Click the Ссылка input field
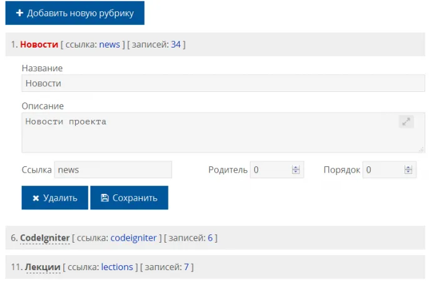 (x=113, y=169)
